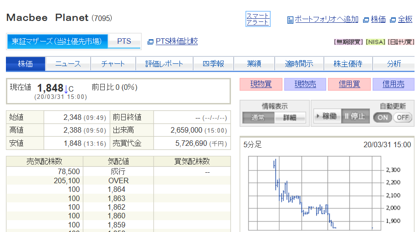Click popup icon beside 全板 link
Screen dimensions: 420x232
[393, 20]
